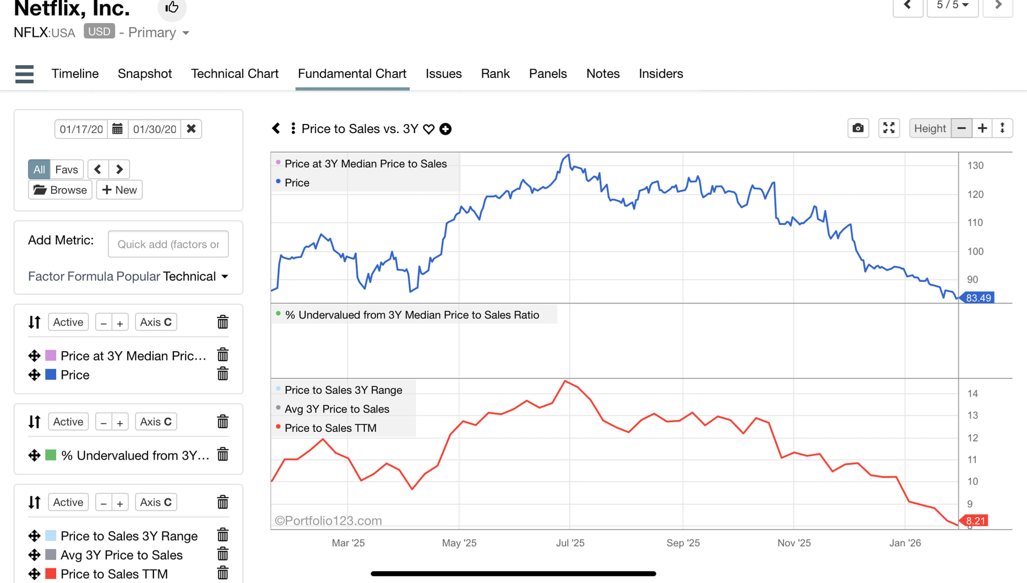Open the Insiders tab
Screen dimensions: 1027x583
point(661,74)
